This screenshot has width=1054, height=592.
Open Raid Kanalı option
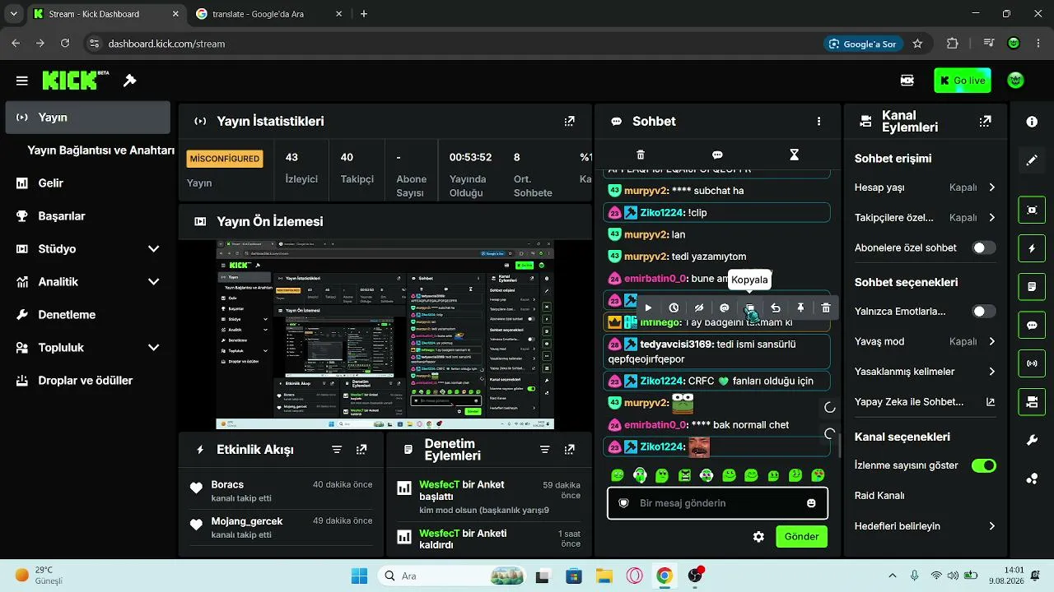879,496
